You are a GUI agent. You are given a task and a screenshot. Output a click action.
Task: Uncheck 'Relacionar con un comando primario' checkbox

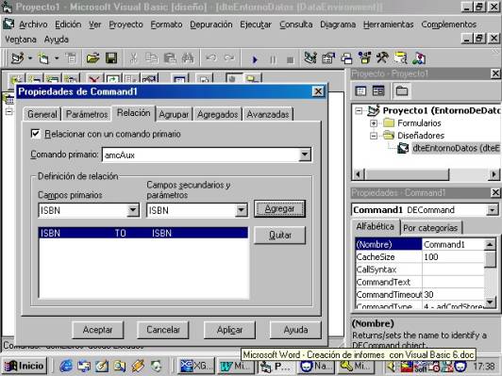point(35,134)
